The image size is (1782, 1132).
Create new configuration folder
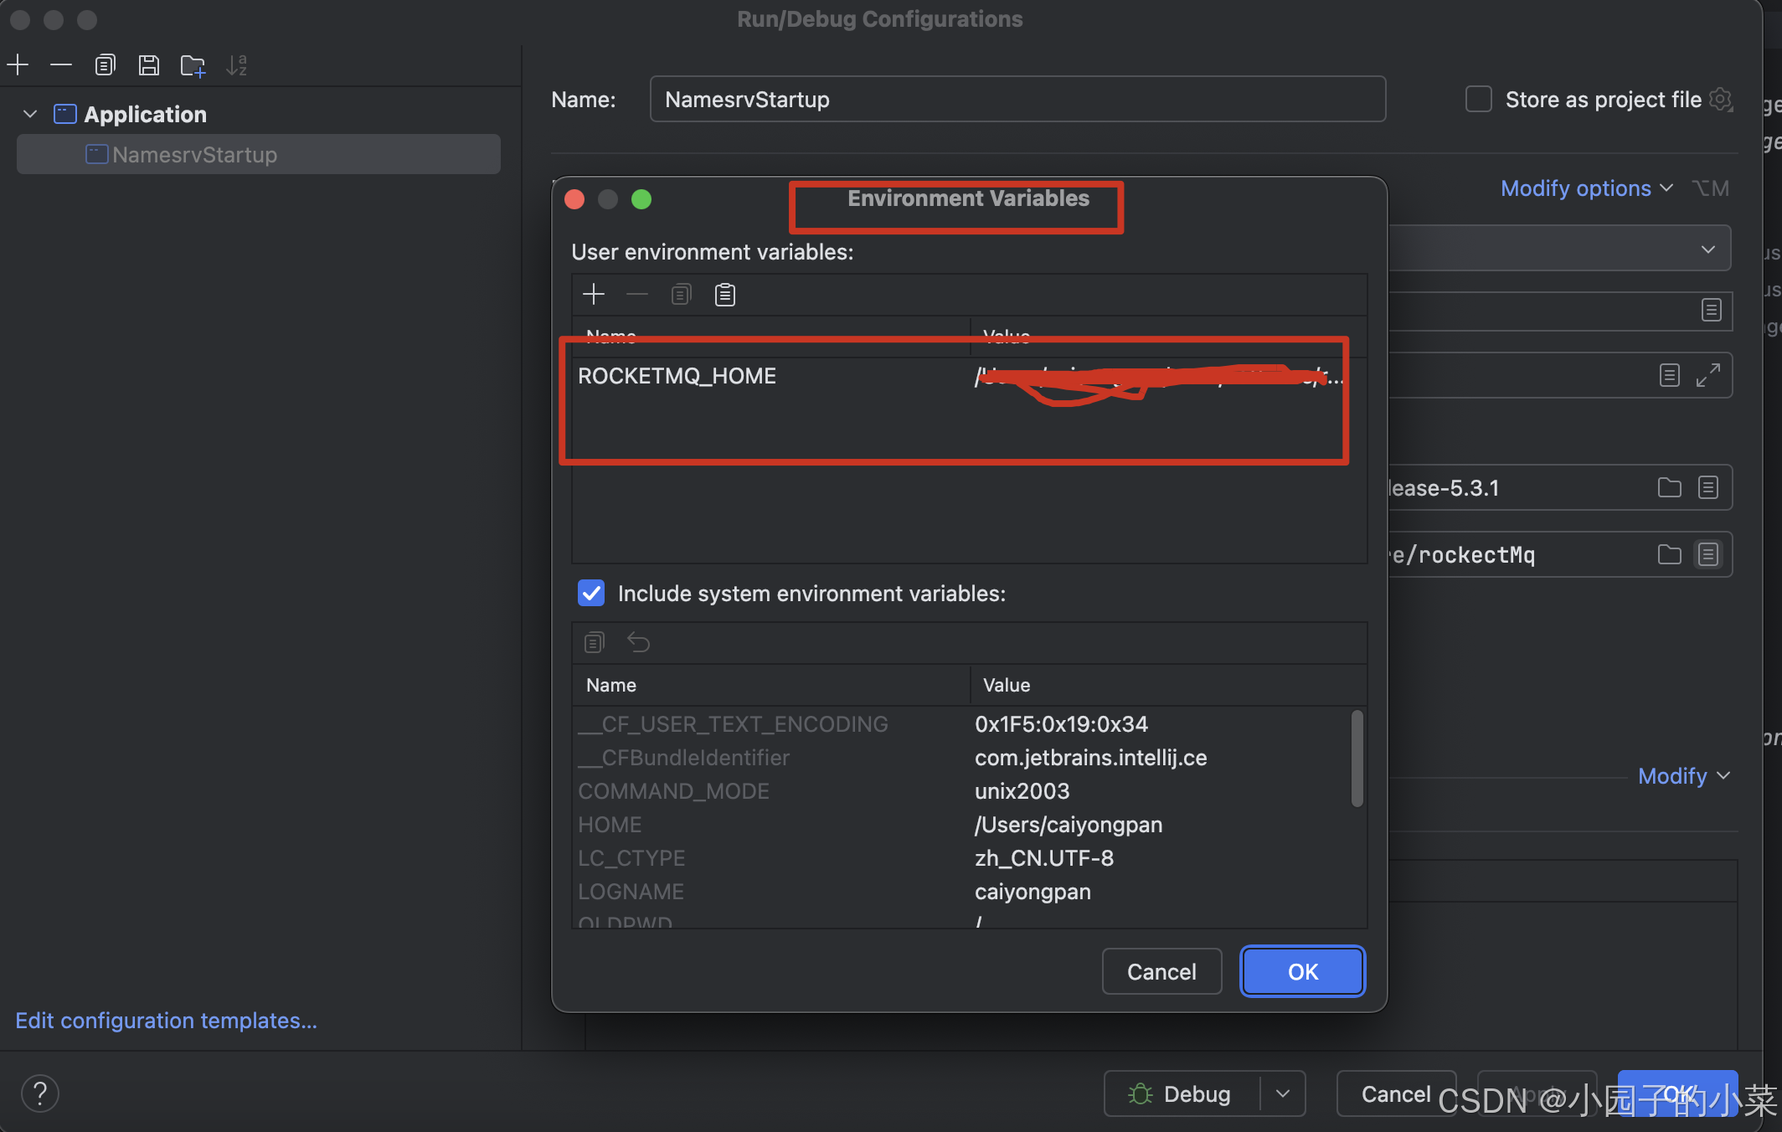coord(193,65)
